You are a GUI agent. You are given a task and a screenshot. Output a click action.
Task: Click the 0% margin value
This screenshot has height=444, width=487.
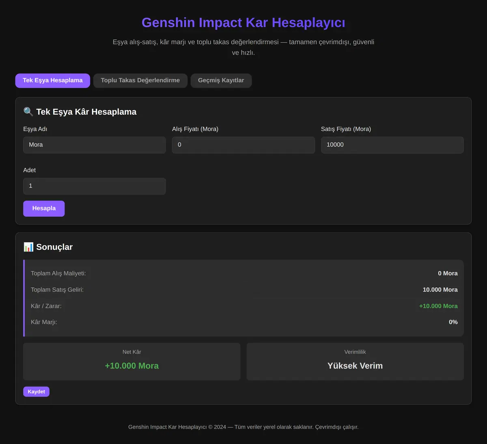(x=453, y=322)
